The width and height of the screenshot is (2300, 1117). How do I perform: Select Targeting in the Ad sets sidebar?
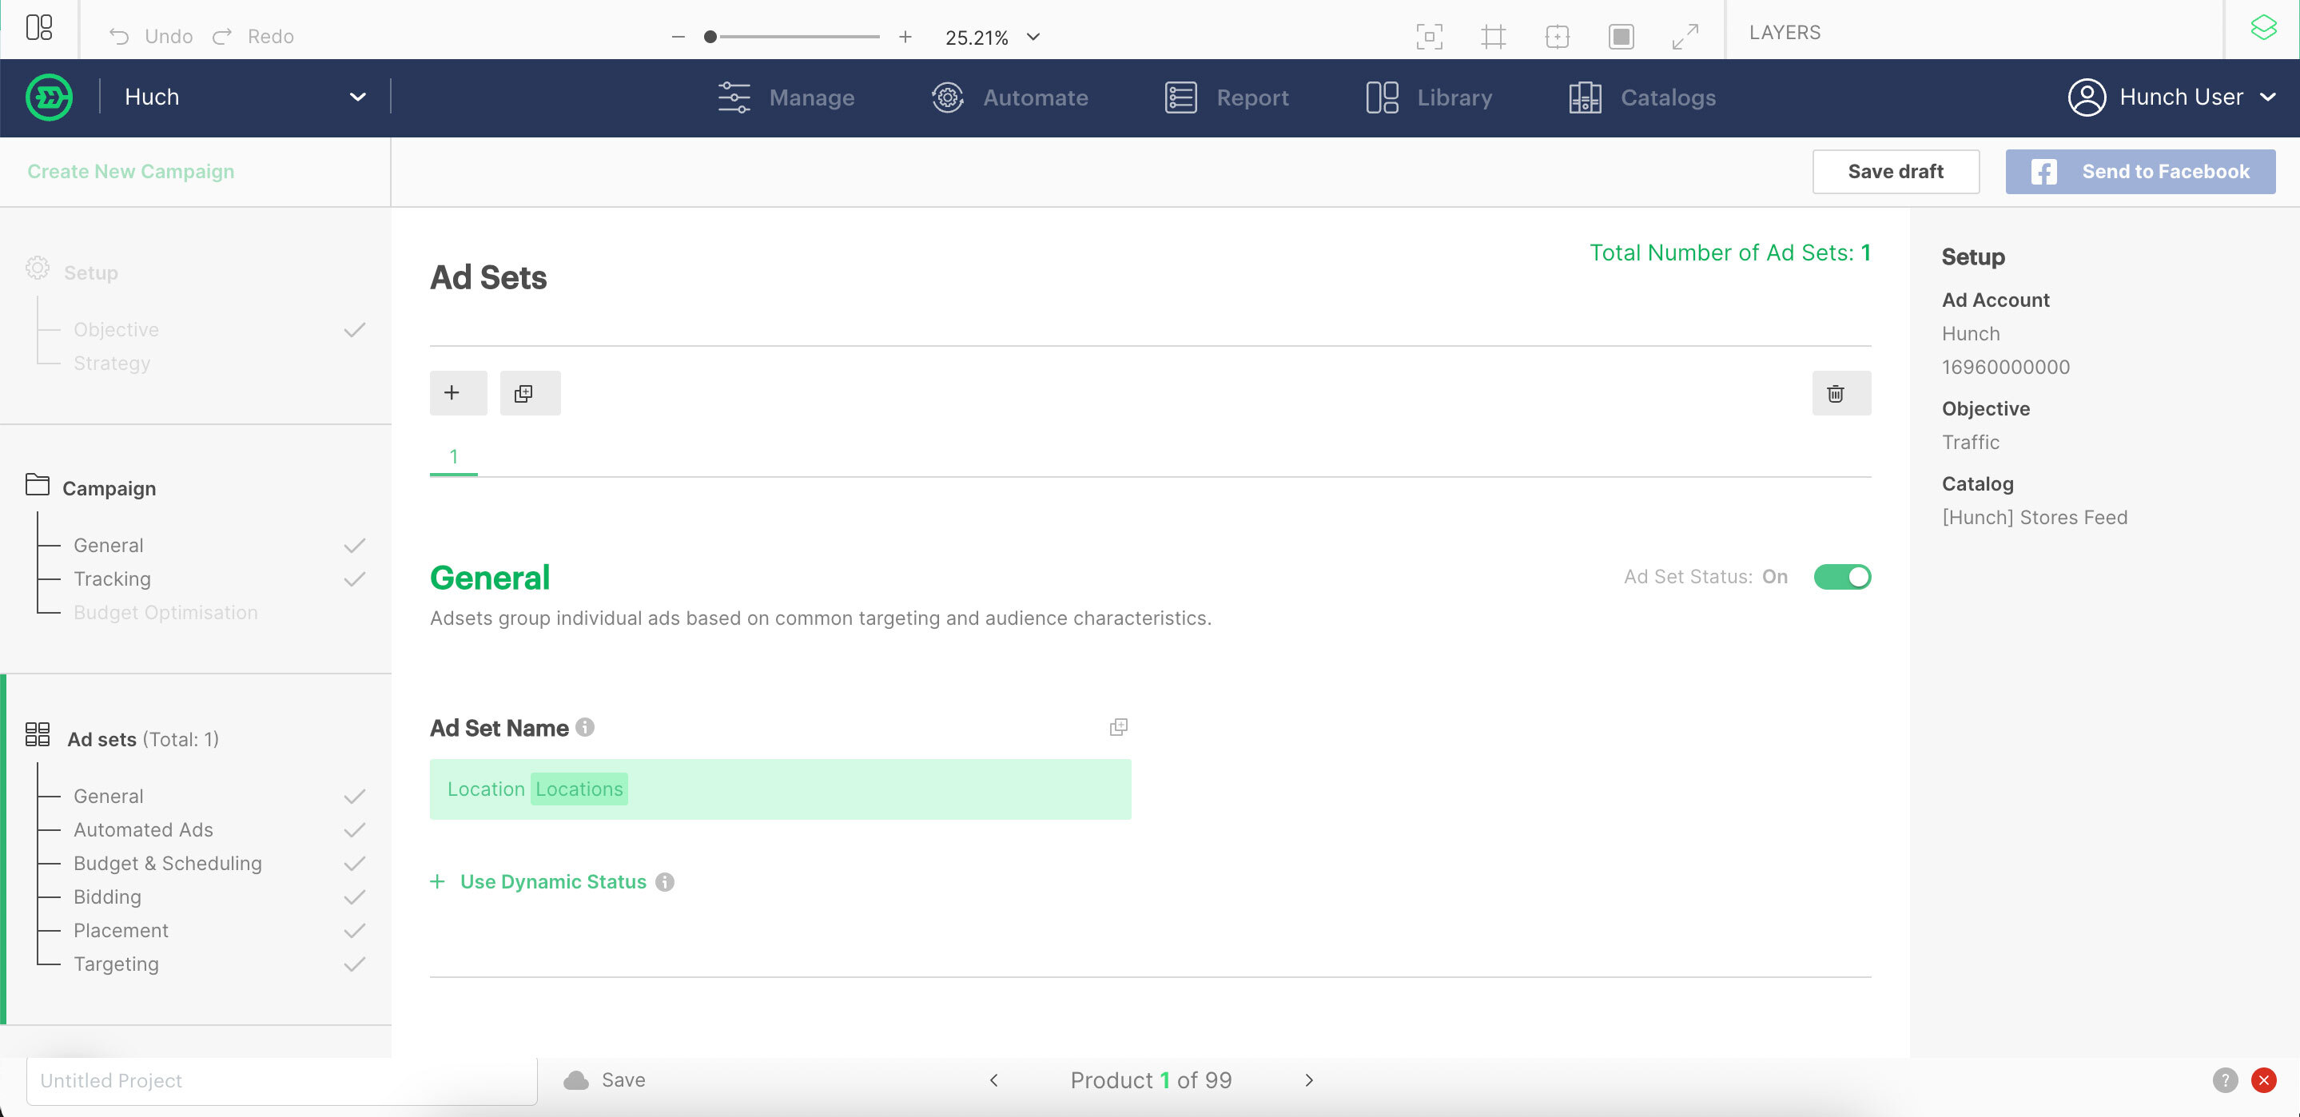tap(116, 964)
